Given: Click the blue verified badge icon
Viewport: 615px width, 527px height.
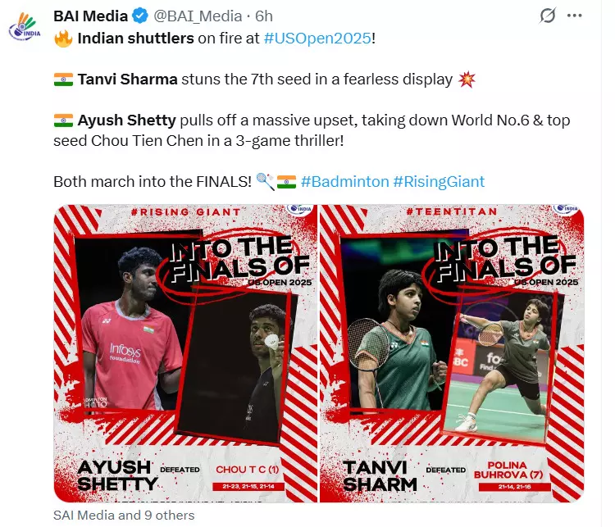Looking at the screenshot, I should [140, 16].
